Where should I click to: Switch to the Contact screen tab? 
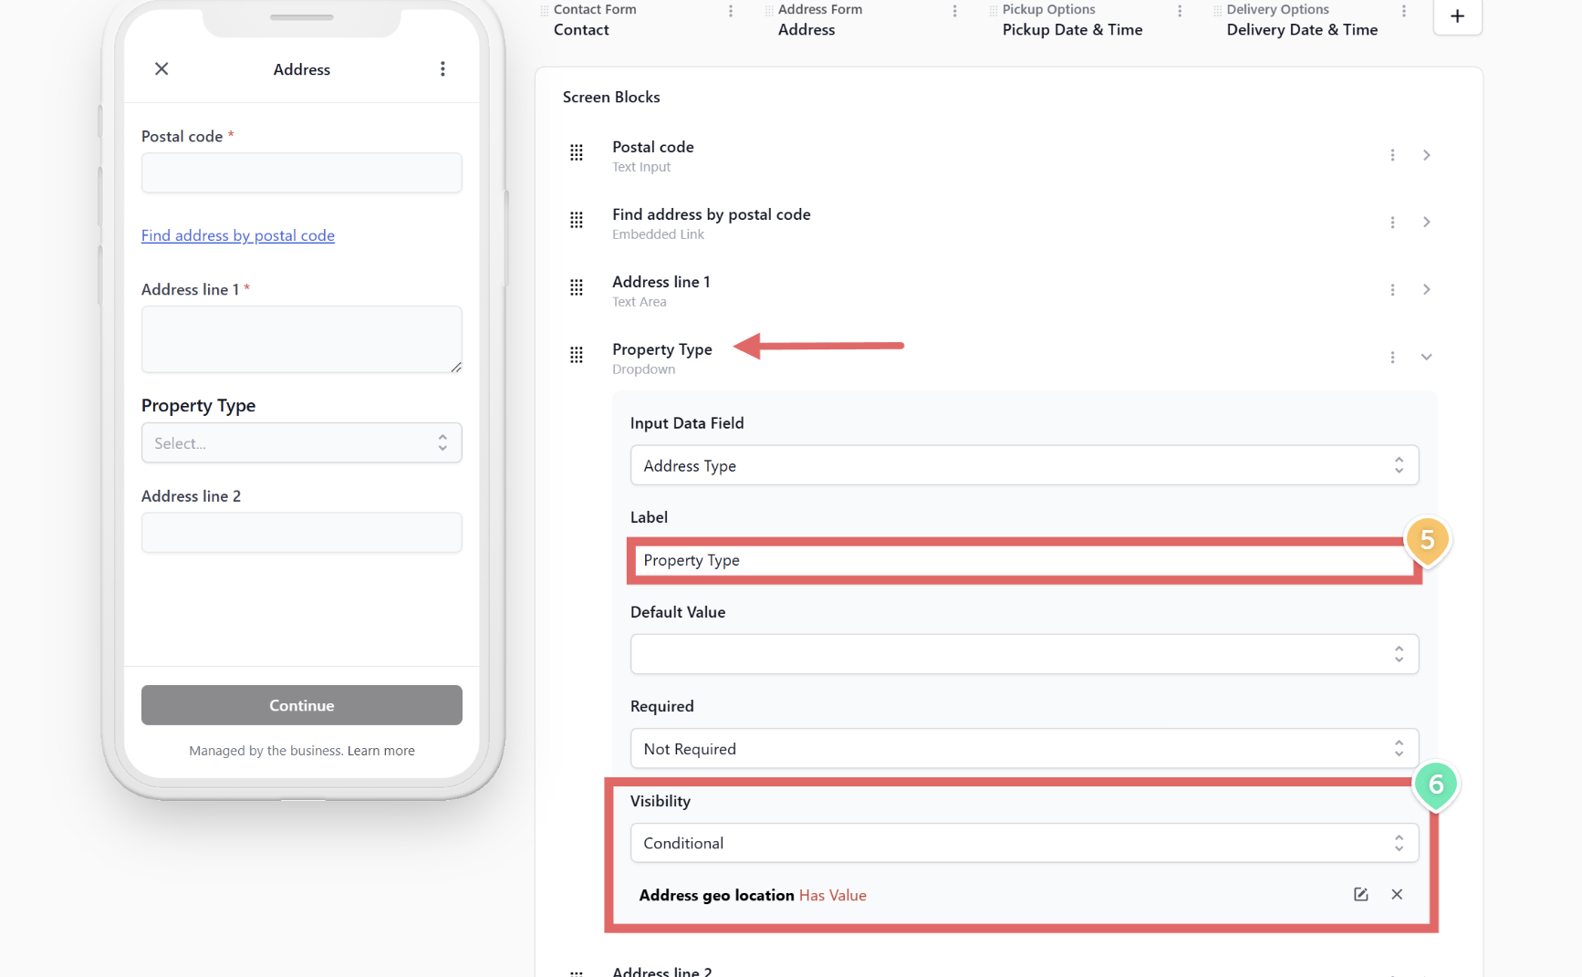[x=581, y=30]
